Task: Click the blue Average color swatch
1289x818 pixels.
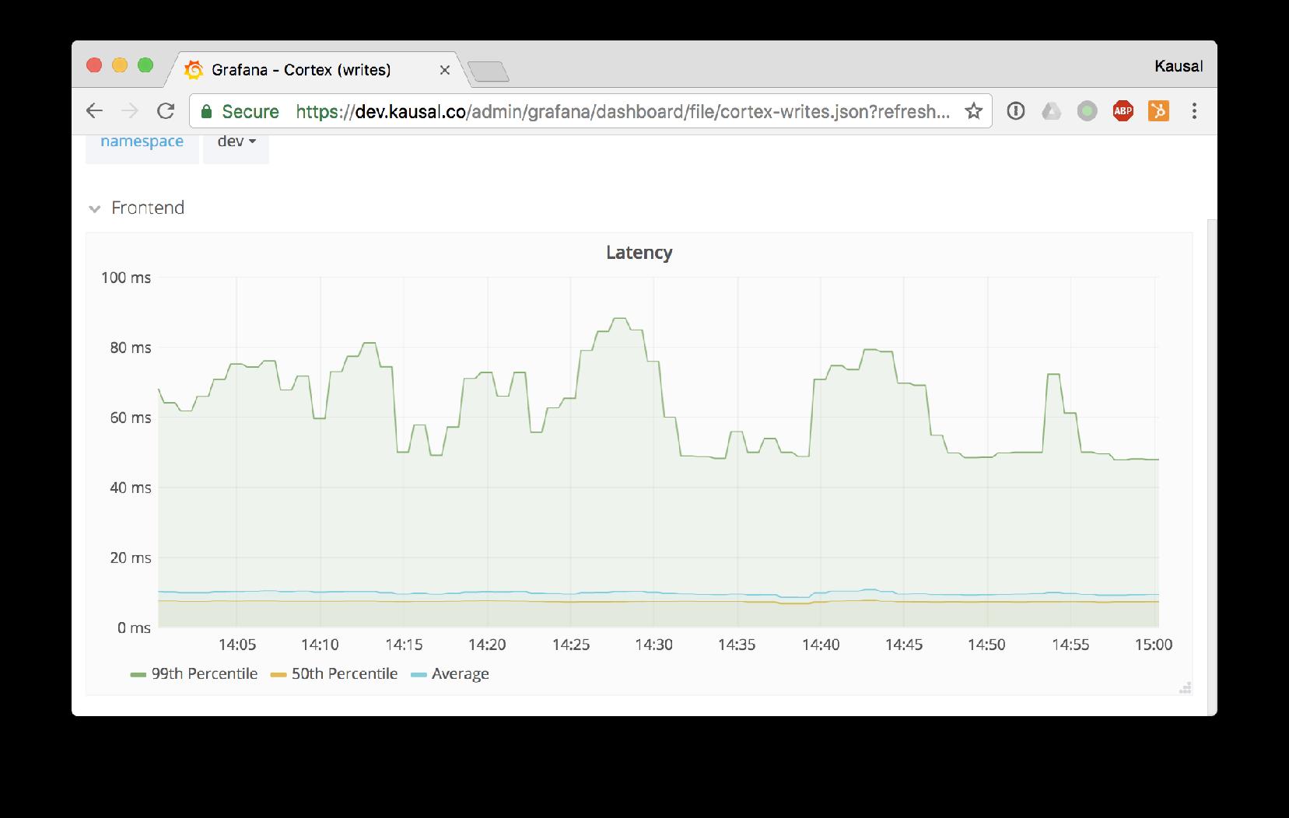Action: pyautogui.click(x=419, y=675)
